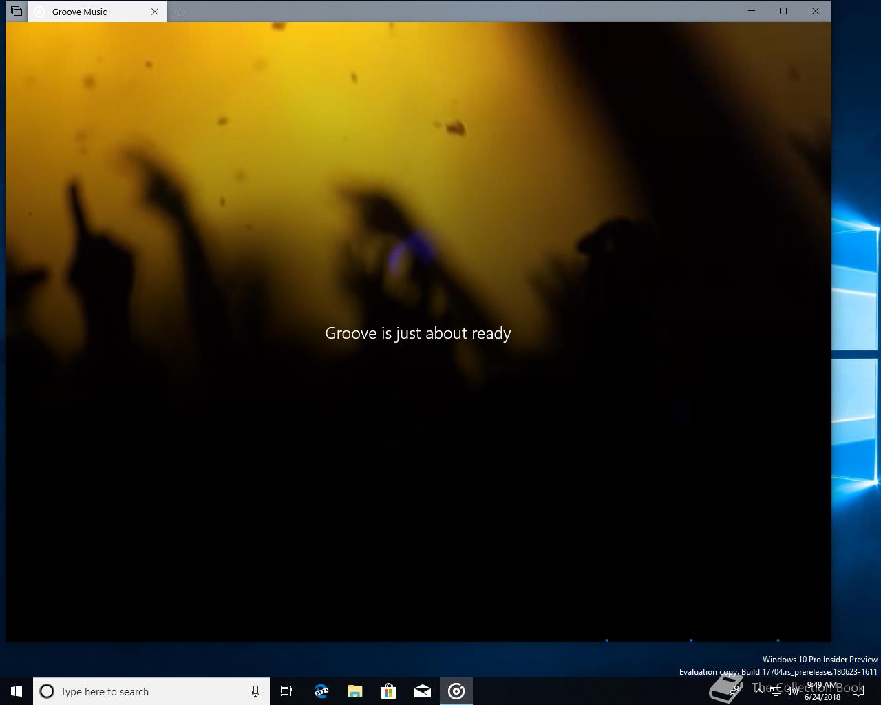Minimize the Groove Music window
The width and height of the screenshot is (881, 705).
point(752,11)
